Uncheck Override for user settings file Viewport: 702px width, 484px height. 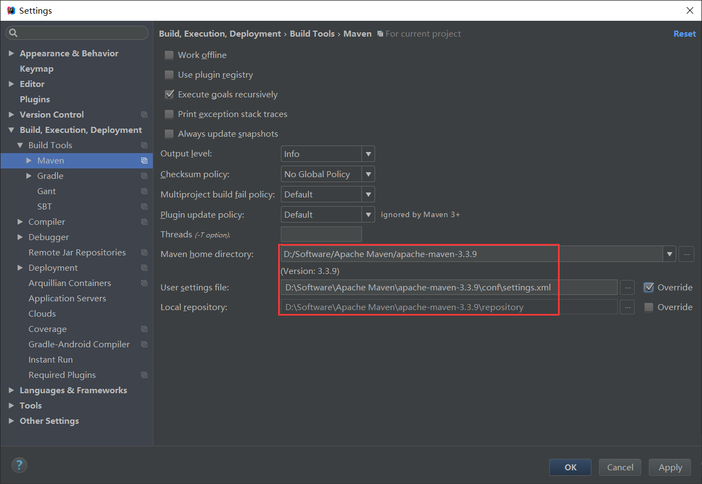pyautogui.click(x=649, y=287)
